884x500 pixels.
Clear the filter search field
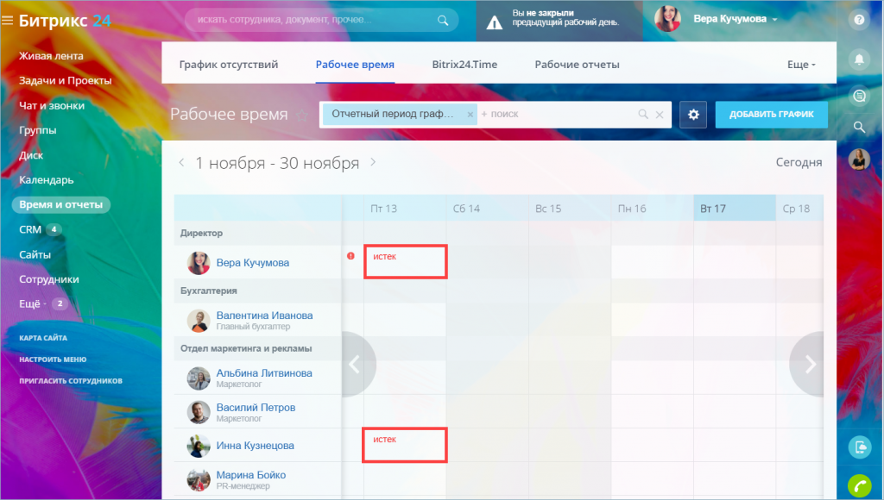659,115
